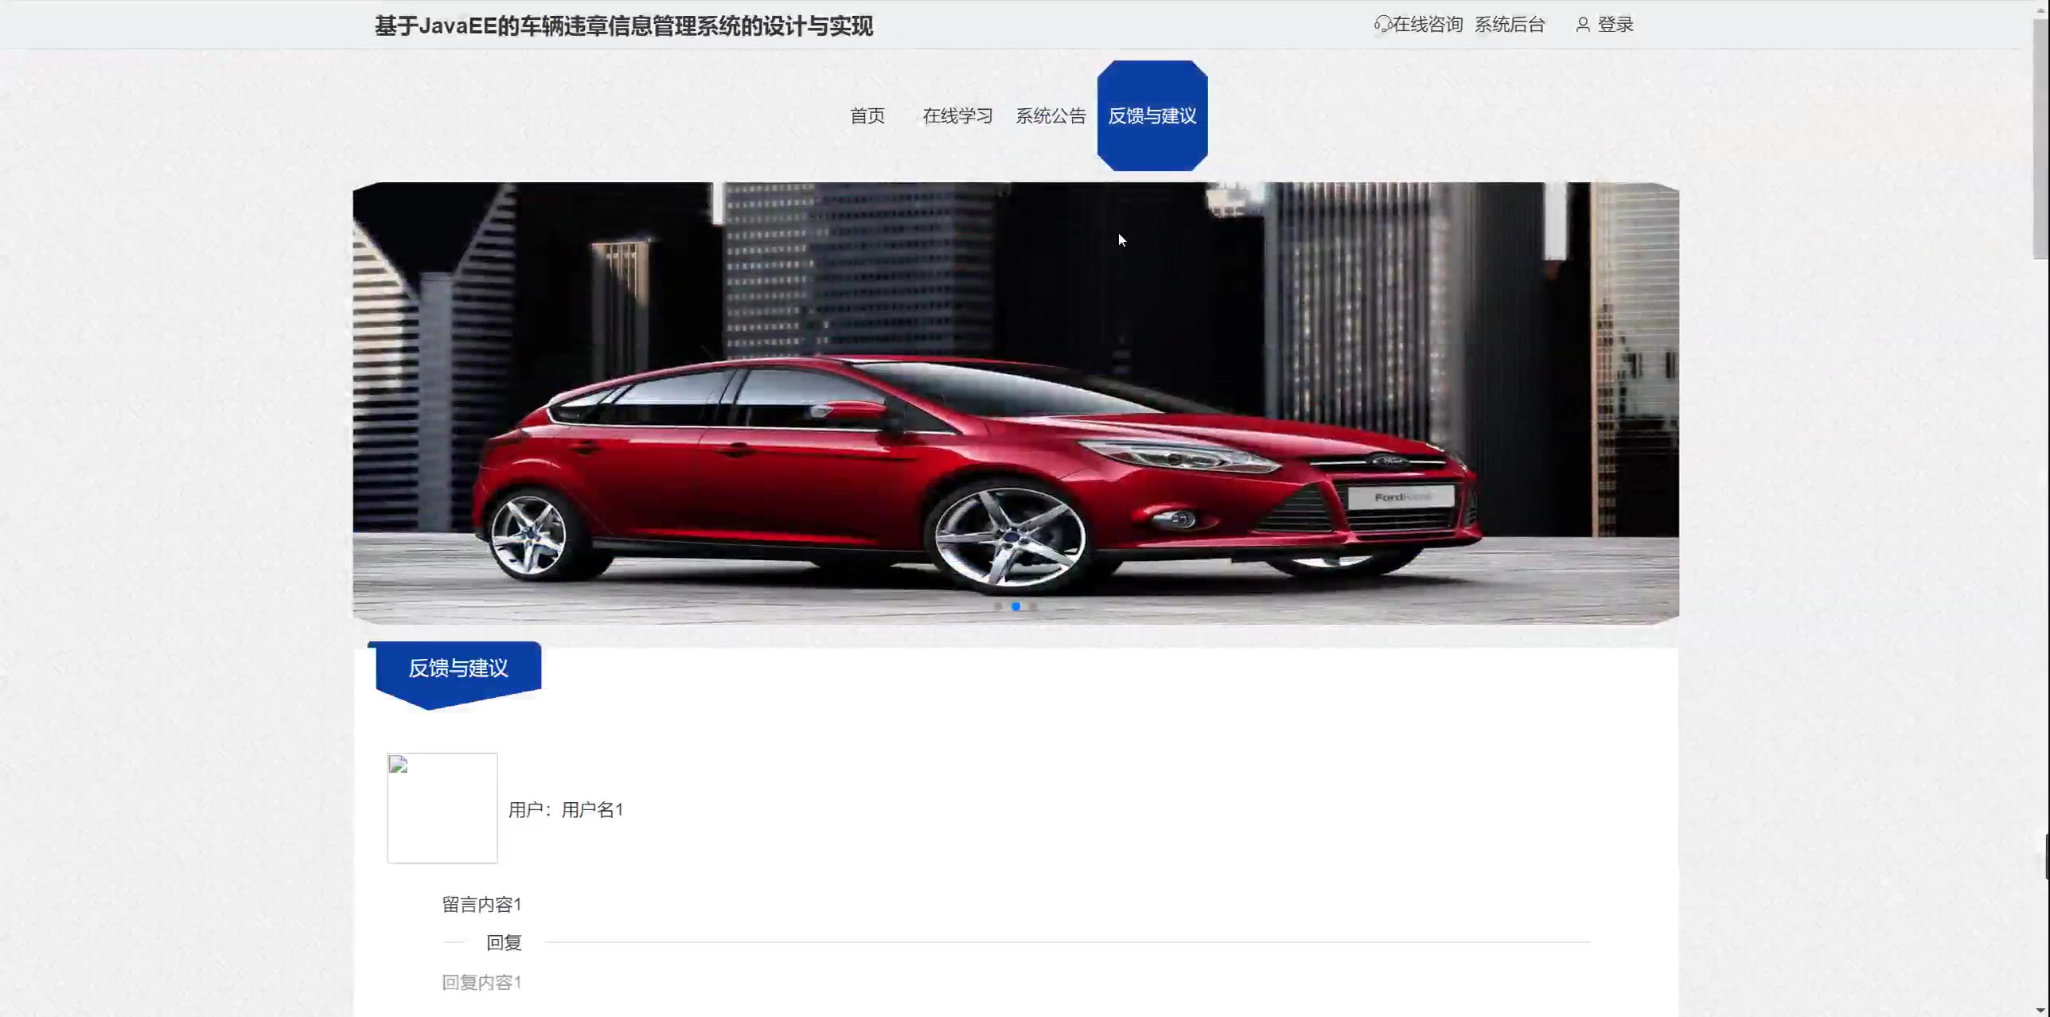Click the 回复 divider label
Image resolution: width=2050 pixels, height=1017 pixels.
[504, 943]
